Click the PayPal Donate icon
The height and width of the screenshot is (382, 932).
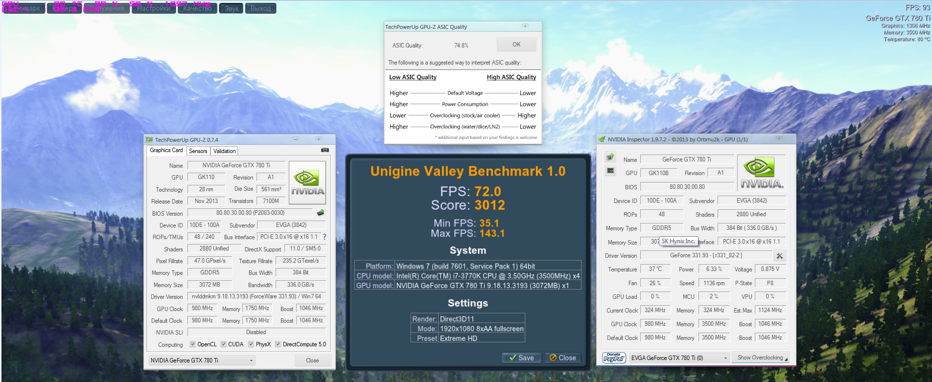point(614,358)
